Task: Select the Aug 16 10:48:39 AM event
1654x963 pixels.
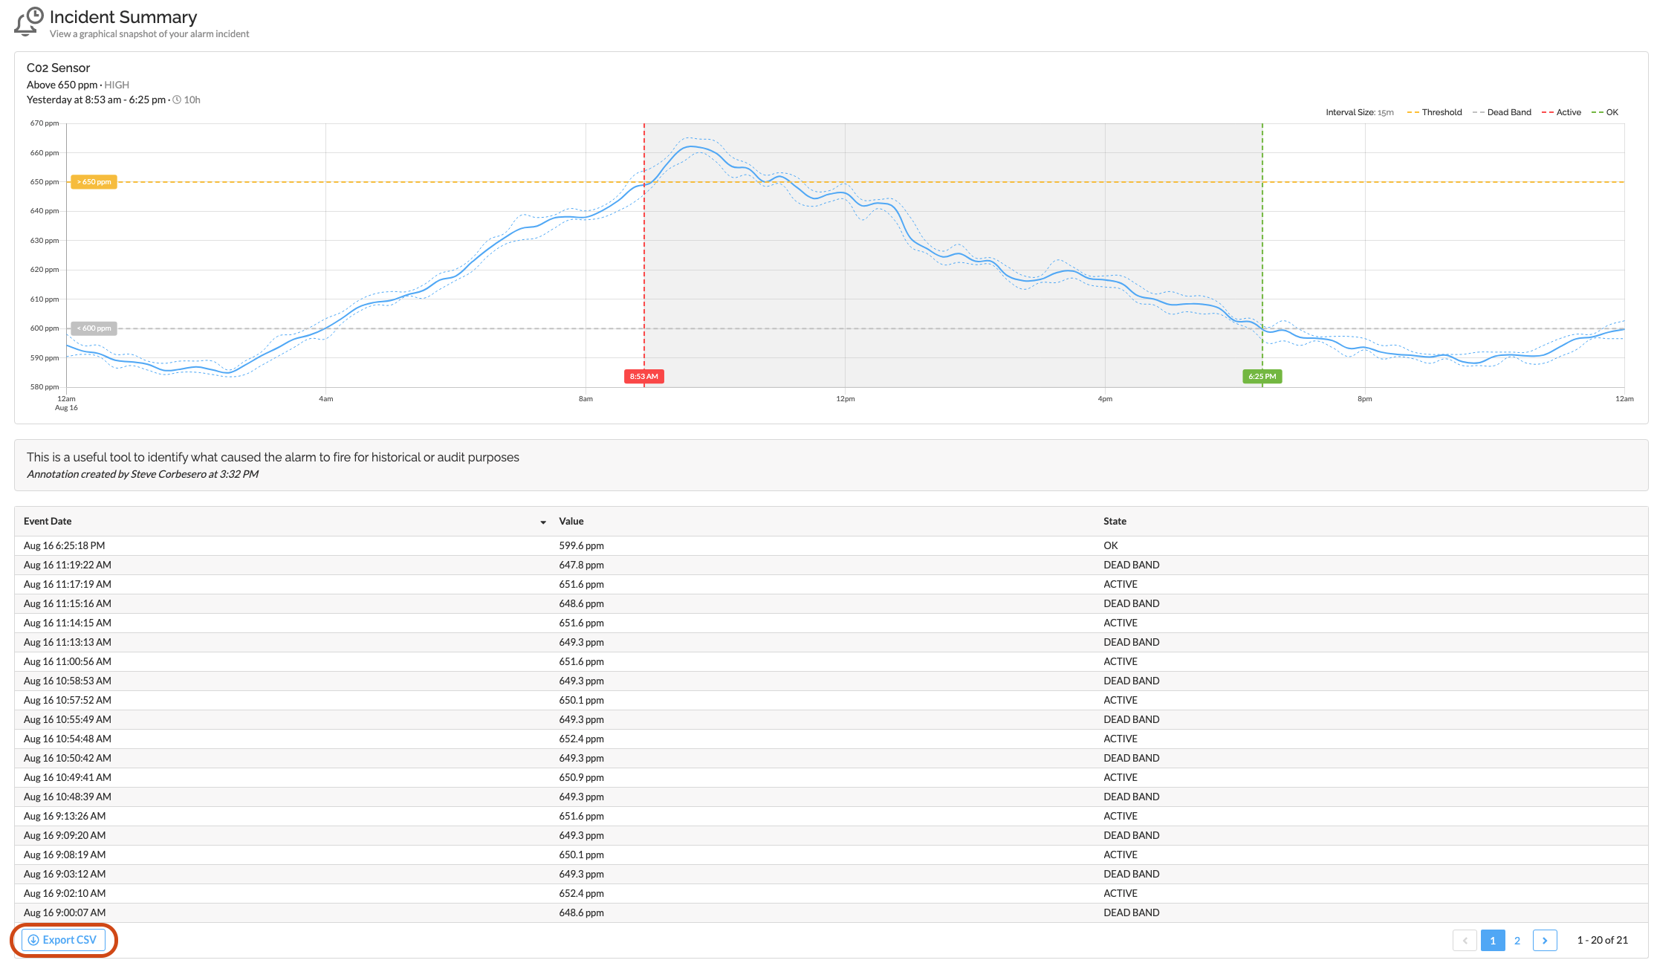Action: pos(831,797)
